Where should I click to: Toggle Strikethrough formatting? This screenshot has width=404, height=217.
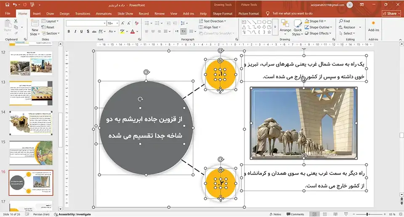94,32
